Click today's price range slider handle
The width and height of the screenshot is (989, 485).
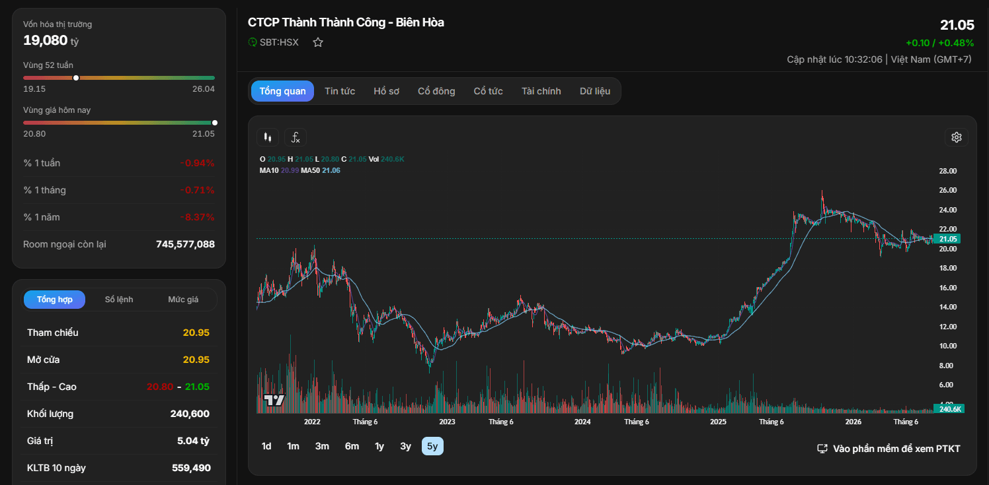pyautogui.click(x=214, y=123)
